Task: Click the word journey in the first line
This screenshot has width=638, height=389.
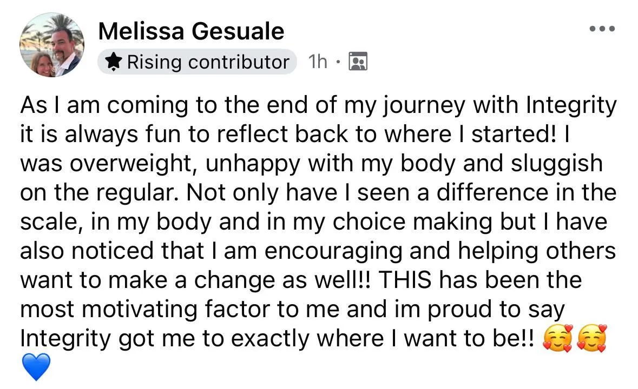Action: (422, 105)
